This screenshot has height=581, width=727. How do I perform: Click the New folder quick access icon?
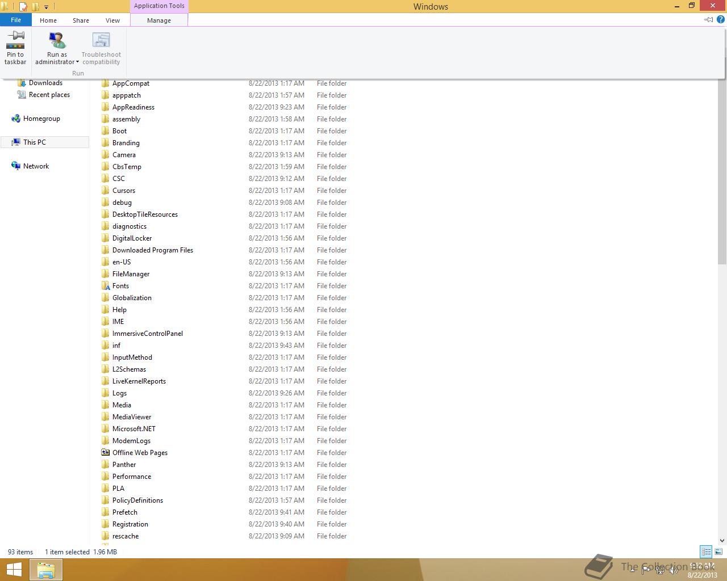tap(35, 7)
